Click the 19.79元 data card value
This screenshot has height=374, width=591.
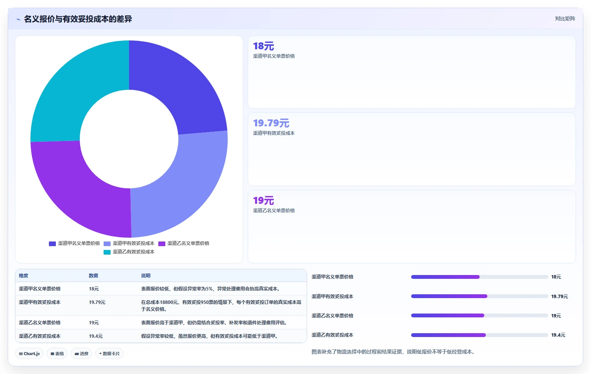click(271, 123)
